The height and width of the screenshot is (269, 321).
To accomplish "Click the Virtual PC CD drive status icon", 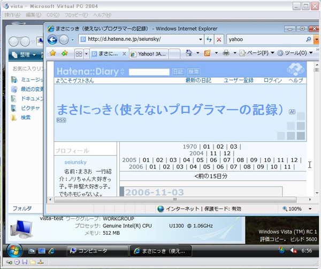I will pos(17,262).
